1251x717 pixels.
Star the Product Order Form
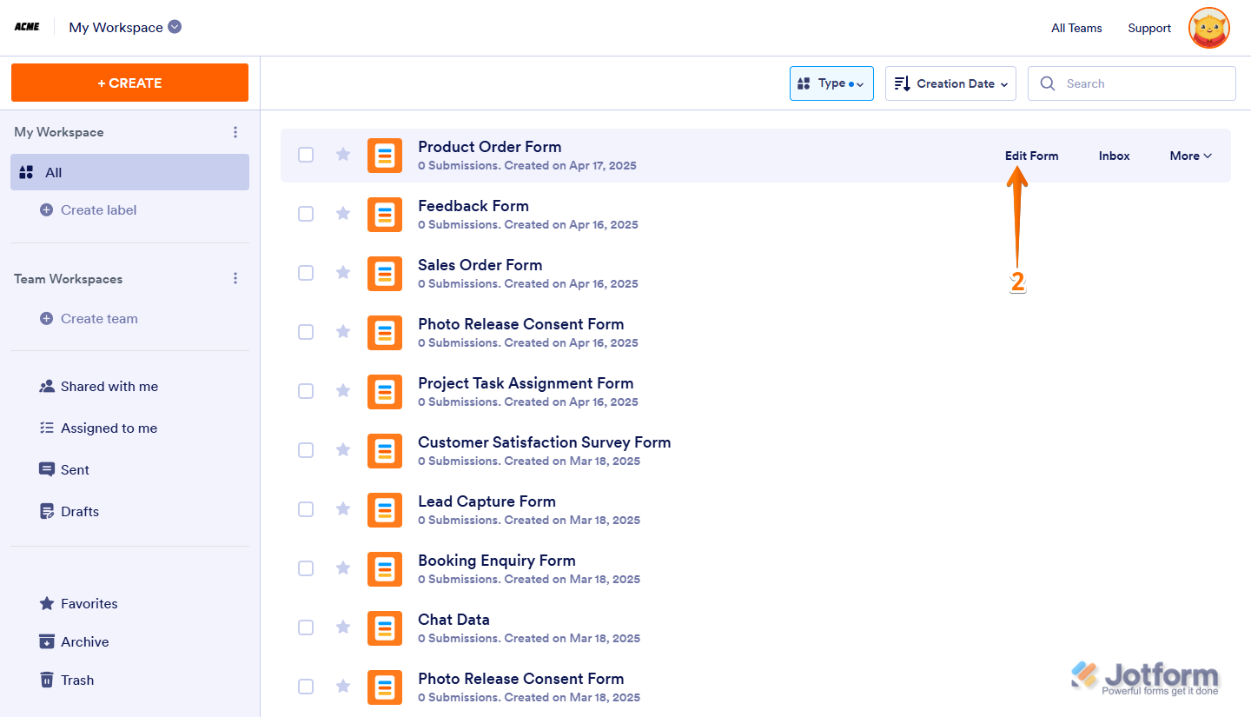tap(343, 155)
